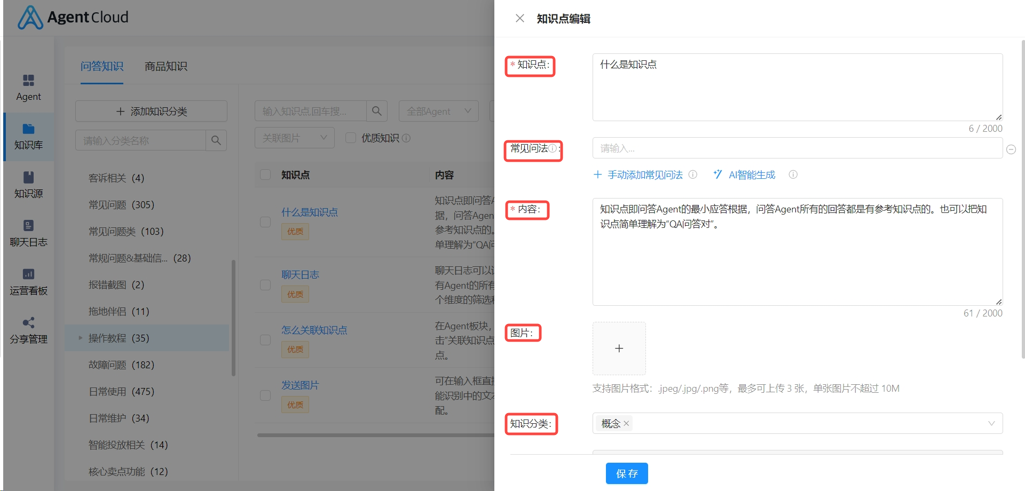Select the 客诉相关 (4) category
The width and height of the screenshot is (1025, 491).
[116, 178]
